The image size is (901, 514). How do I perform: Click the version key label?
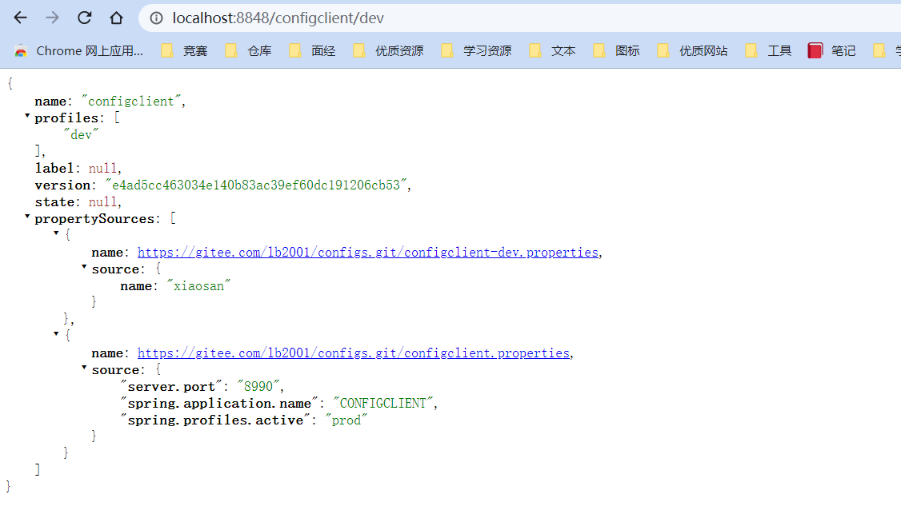coord(62,185)
